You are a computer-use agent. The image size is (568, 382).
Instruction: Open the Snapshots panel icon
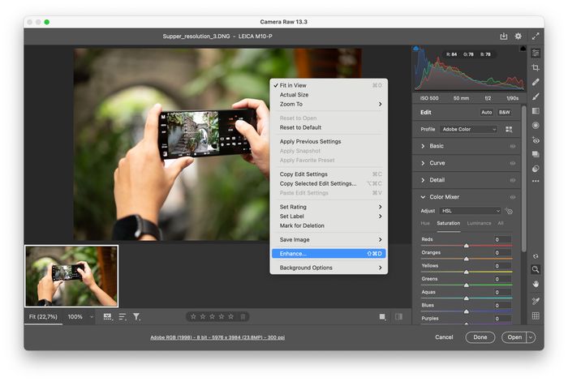click(x=536, y=154)
